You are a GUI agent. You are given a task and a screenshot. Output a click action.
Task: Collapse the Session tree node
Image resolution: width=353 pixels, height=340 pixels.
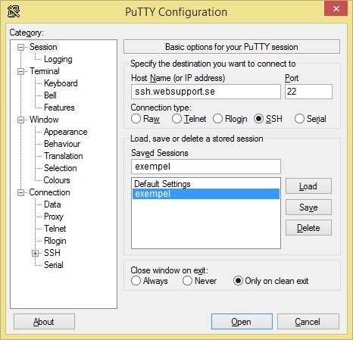pyautogui.click(x=20, y=47)
